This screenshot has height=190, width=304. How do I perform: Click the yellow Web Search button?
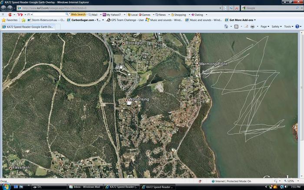[78, 14]
